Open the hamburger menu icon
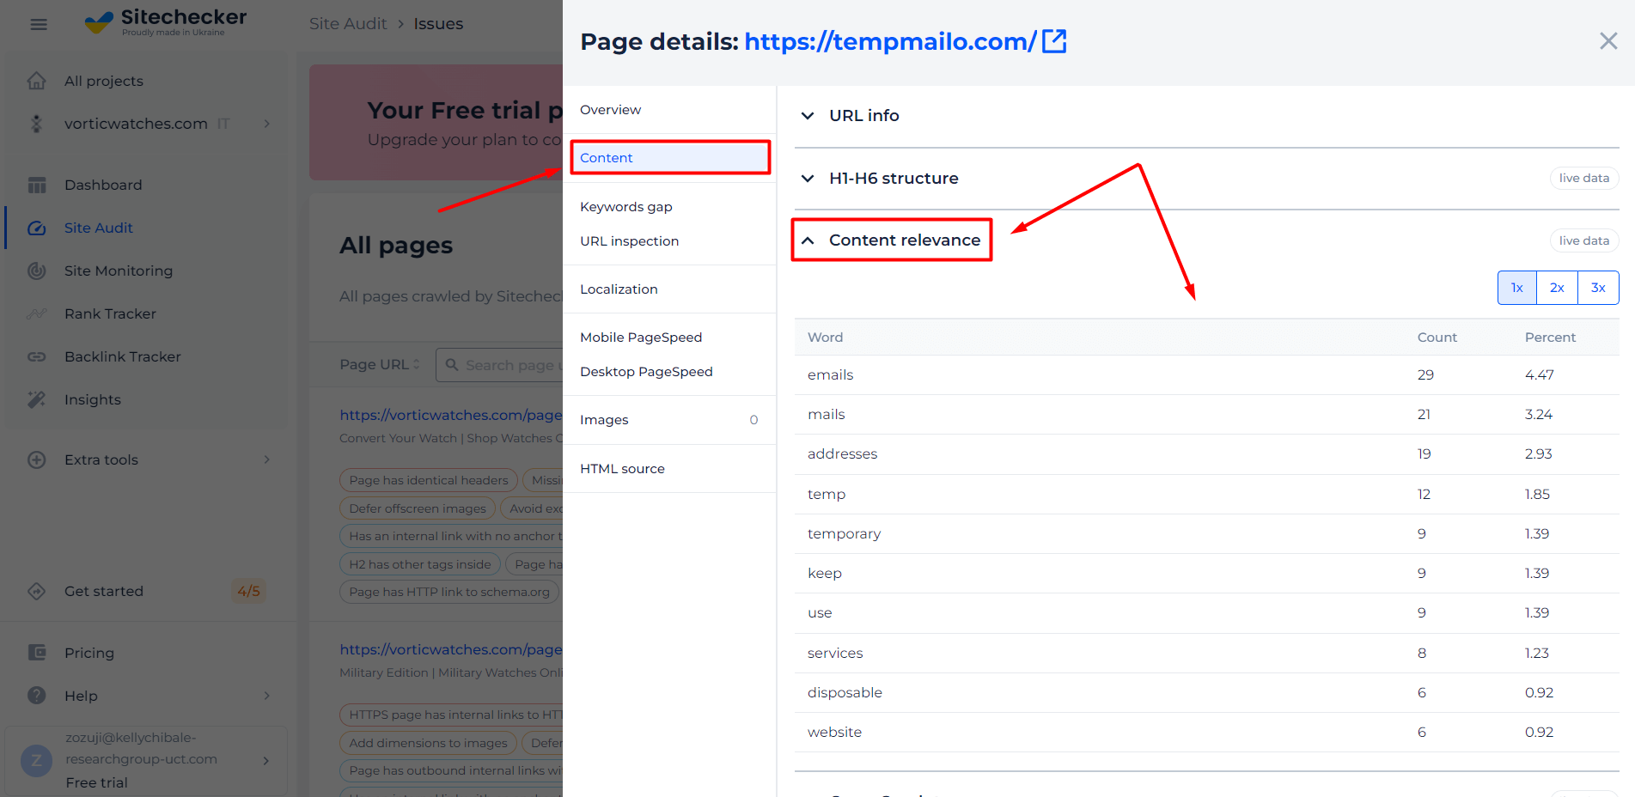The height and width of the screenshot is (797, 1635). tap(39, 24)
